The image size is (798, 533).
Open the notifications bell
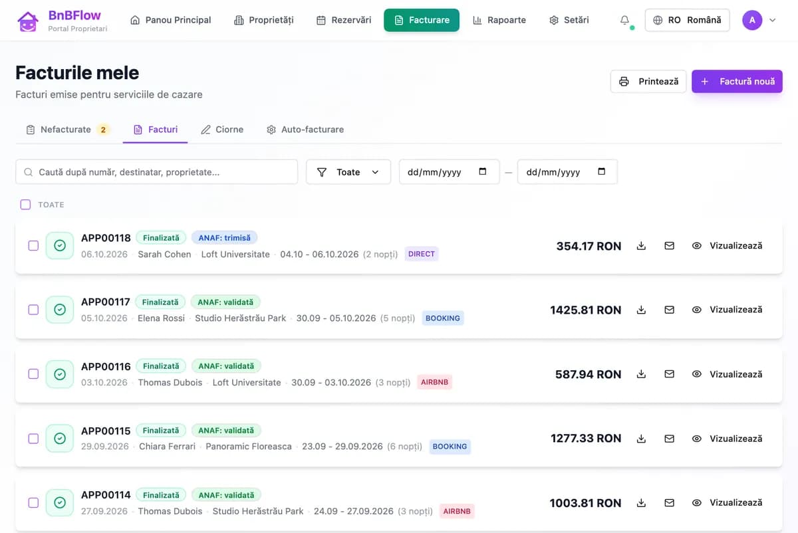click(x=624, y=20)
